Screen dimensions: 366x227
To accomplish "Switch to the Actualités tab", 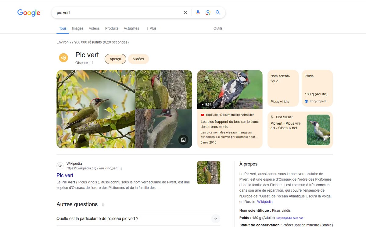I will click(x=131, y=28).
